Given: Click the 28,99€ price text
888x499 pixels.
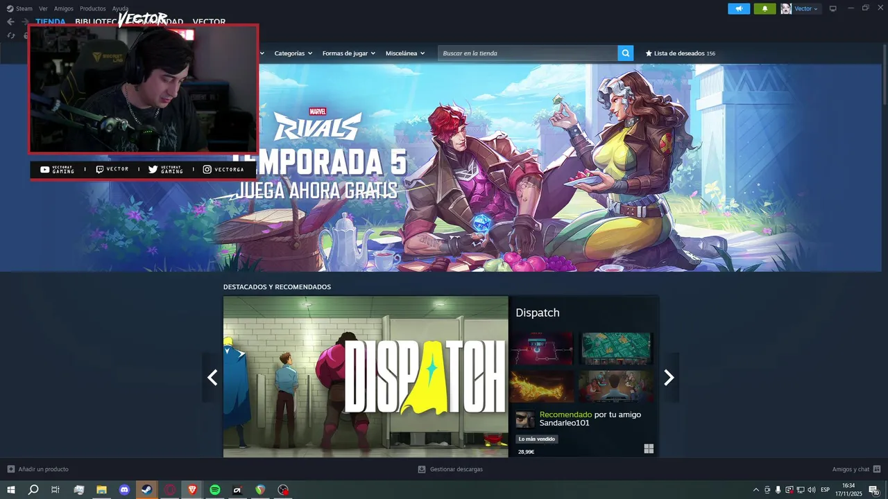Looking at the screenshot, I should (x=526, y=452).
